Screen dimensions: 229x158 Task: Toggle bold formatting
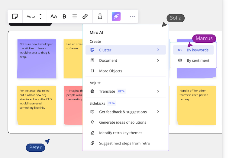coord(64,17)
